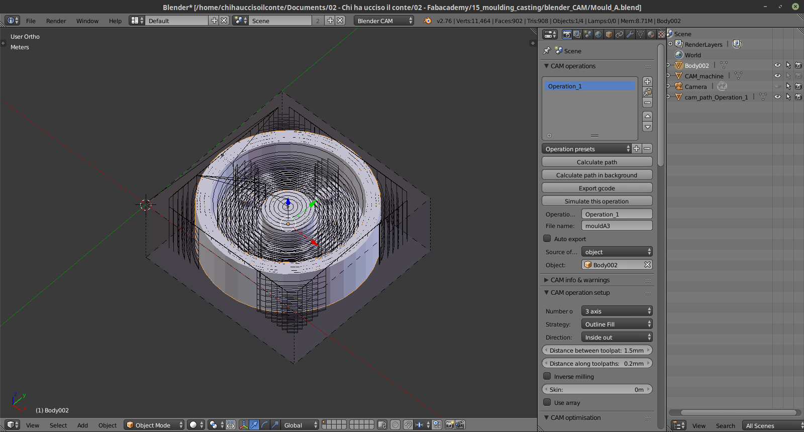Click the OpenGL render image icon
The image size is (804, 432).
pyautogui.click(x=450, y=425)
